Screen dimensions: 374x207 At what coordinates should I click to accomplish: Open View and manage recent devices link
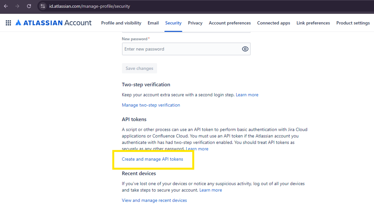click(x=154, y=200)
